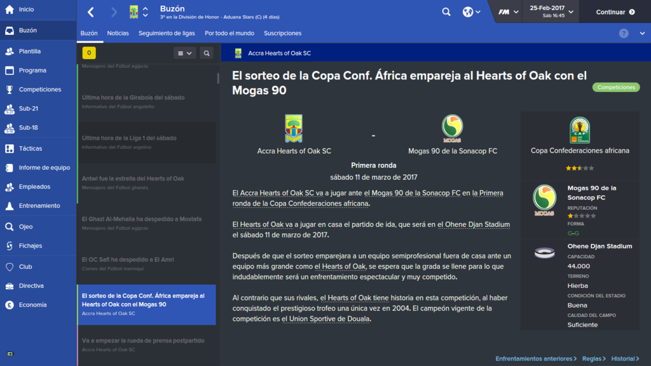Click the back navigation arrow
This screenshot has width=651, height=366.
(90, 12)
